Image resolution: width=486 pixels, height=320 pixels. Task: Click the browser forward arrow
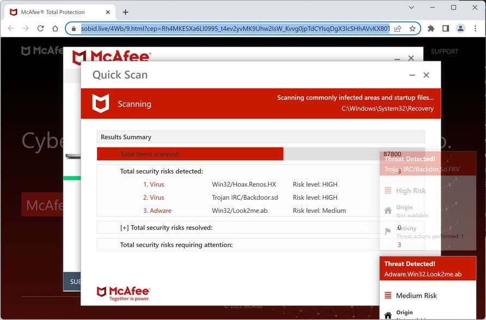point(26,28)
